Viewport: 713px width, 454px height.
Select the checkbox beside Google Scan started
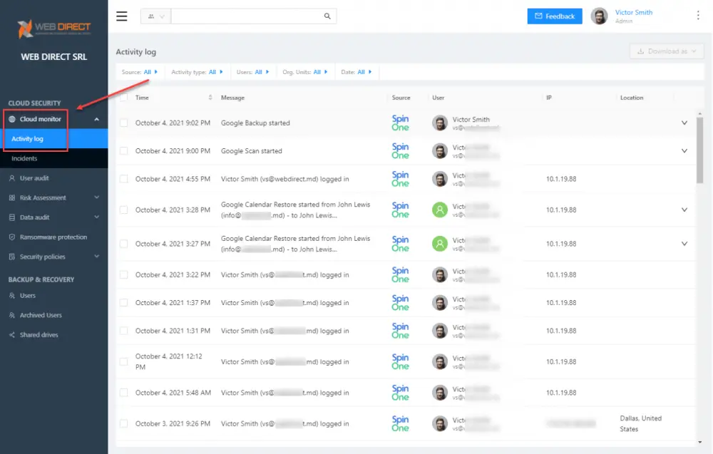pos(123,150)
